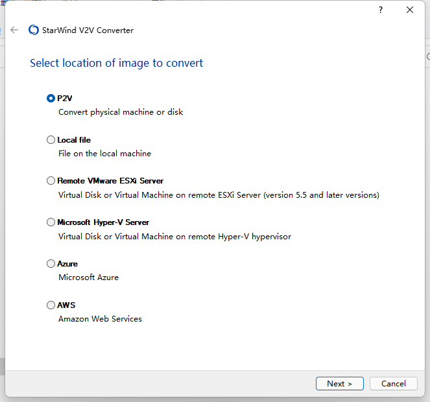Image resolution: width=430 pixels, height=402 pixels.
Task: Open help with the question mark
Action: (380, 10)
